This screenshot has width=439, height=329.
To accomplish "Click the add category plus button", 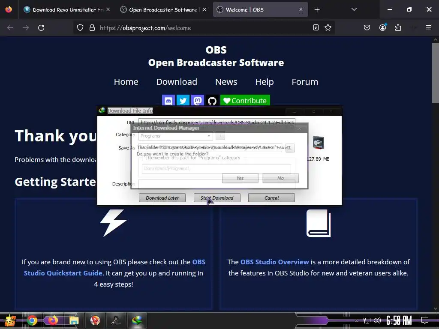I will point(220,136).
